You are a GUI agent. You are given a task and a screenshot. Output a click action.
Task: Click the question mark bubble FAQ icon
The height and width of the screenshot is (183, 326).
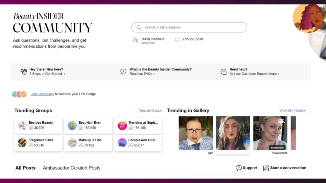pyautogui.click(x=123, y=71)
